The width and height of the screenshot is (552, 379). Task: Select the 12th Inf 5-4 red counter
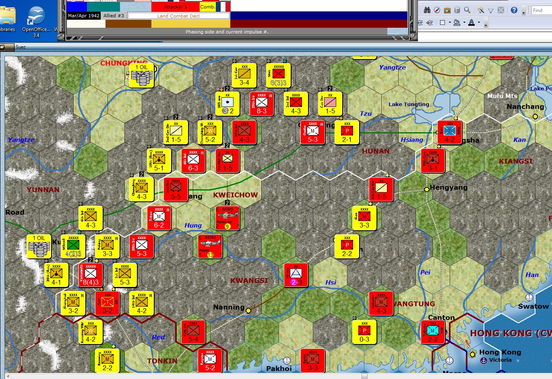click(193, 332)
